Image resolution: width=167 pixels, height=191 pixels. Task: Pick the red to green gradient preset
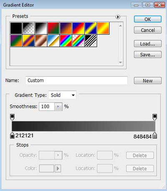(x=53, y=28)
